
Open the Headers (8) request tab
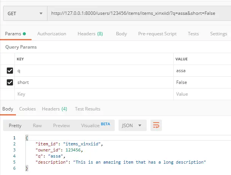[x=90, y=34]
